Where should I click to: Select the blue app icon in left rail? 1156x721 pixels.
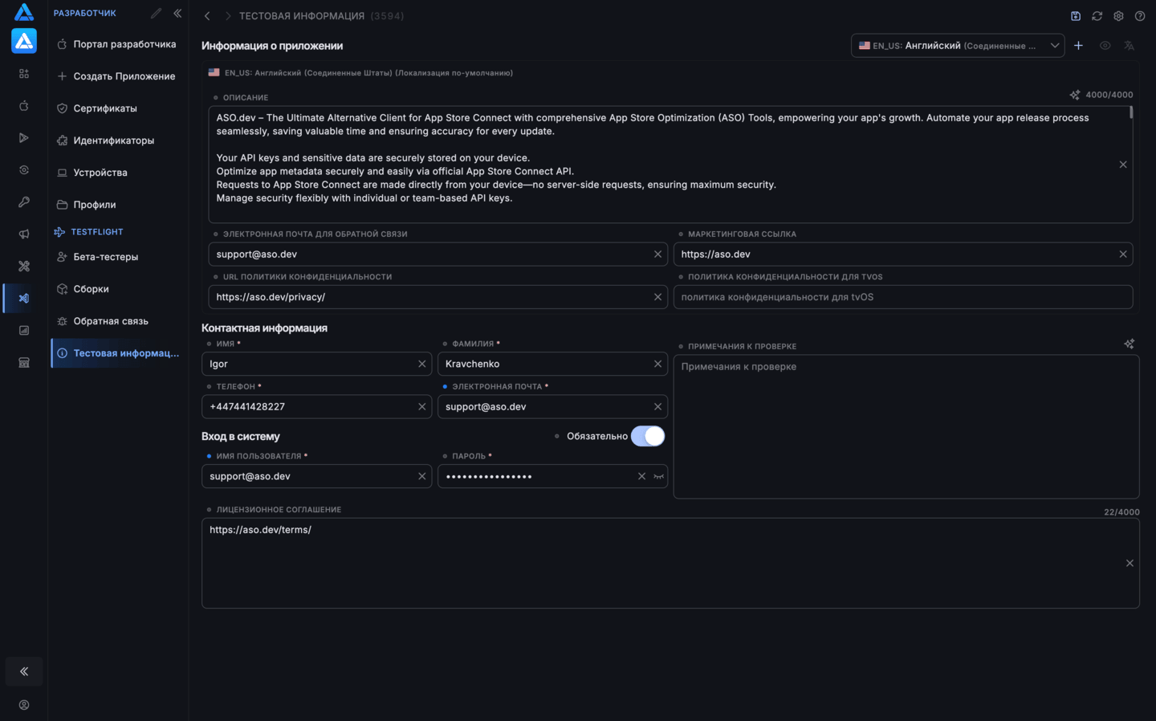pyautogui.click(x=24, y=41)
